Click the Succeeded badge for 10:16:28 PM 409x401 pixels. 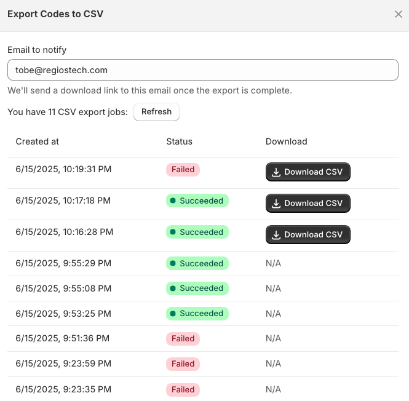(197, 232)
